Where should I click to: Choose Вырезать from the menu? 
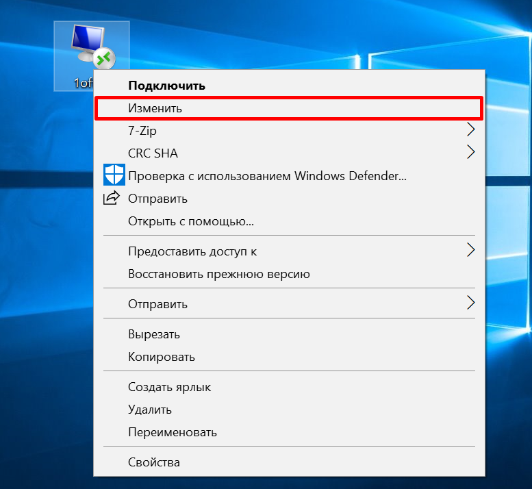(x=289, y=334)
